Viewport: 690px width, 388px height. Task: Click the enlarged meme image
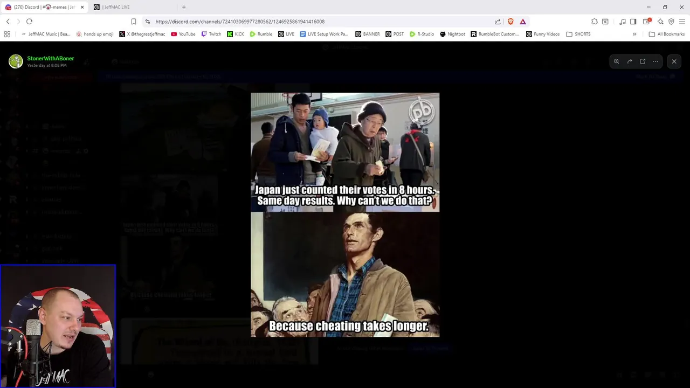point(345,215)
